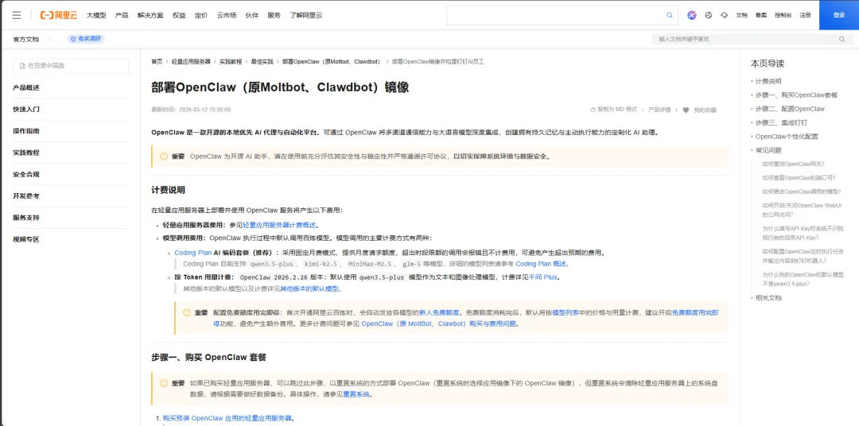Click the 部署OpenClaw(原Moltbot、Clawdbot) breadcrumb
This screenshot has width=859, height=426.
tap(332, 62)
